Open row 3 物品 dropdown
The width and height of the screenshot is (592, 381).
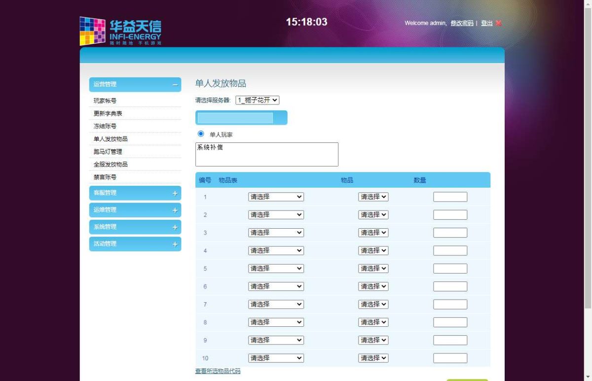373,233
